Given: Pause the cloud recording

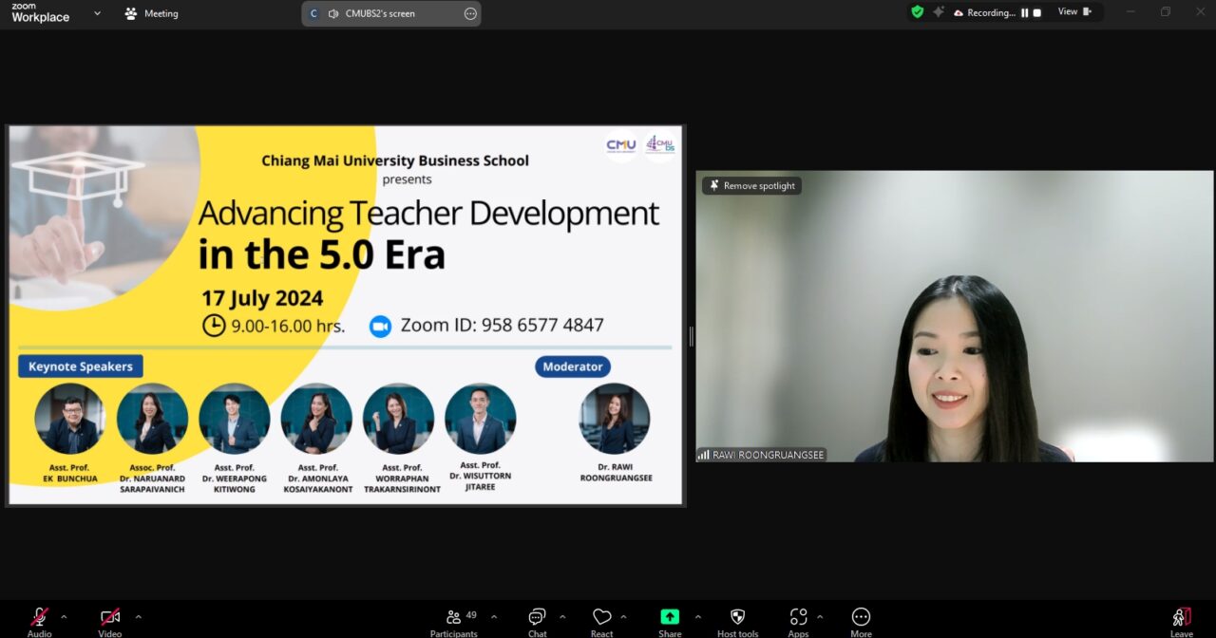Looking at the screenshot, I should [x=1025, y=12].
